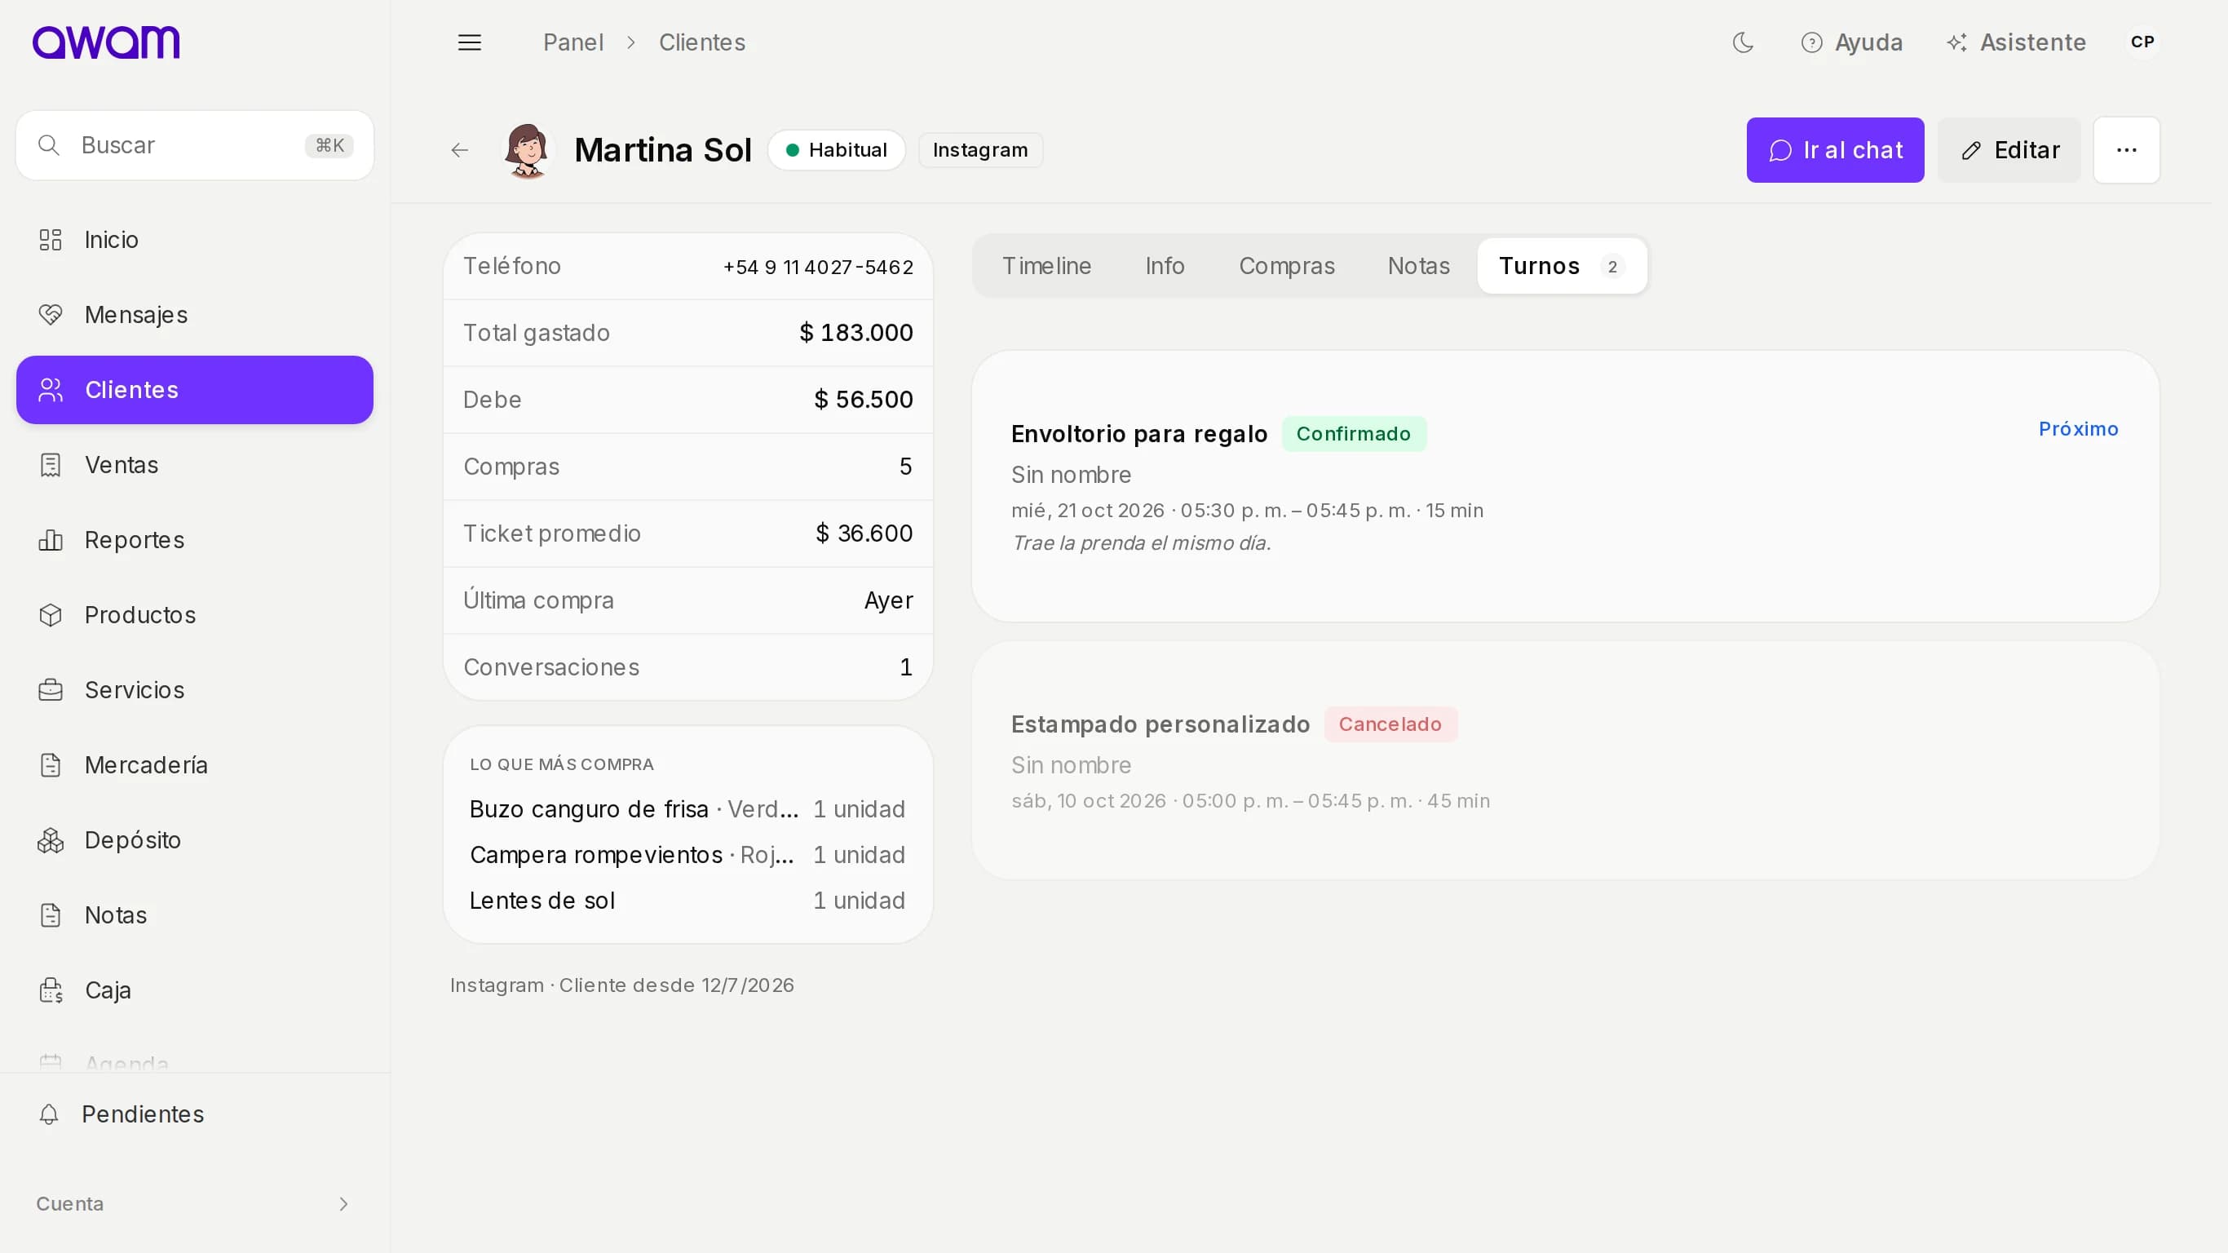Screen dimensions: 2228x1253
Task: Open Servicios from the sidebar
Action: tap(195, 689)
